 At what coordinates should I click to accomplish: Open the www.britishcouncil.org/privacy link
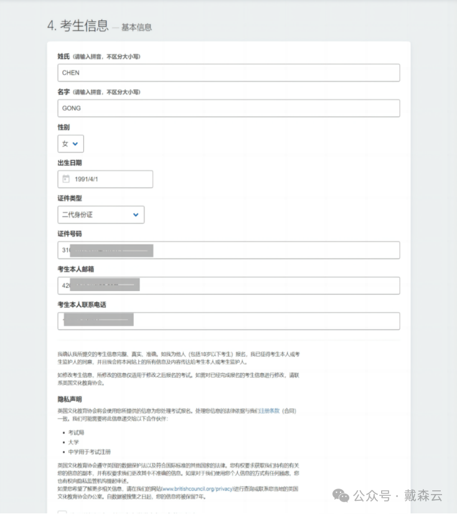(x=197, y=488)
